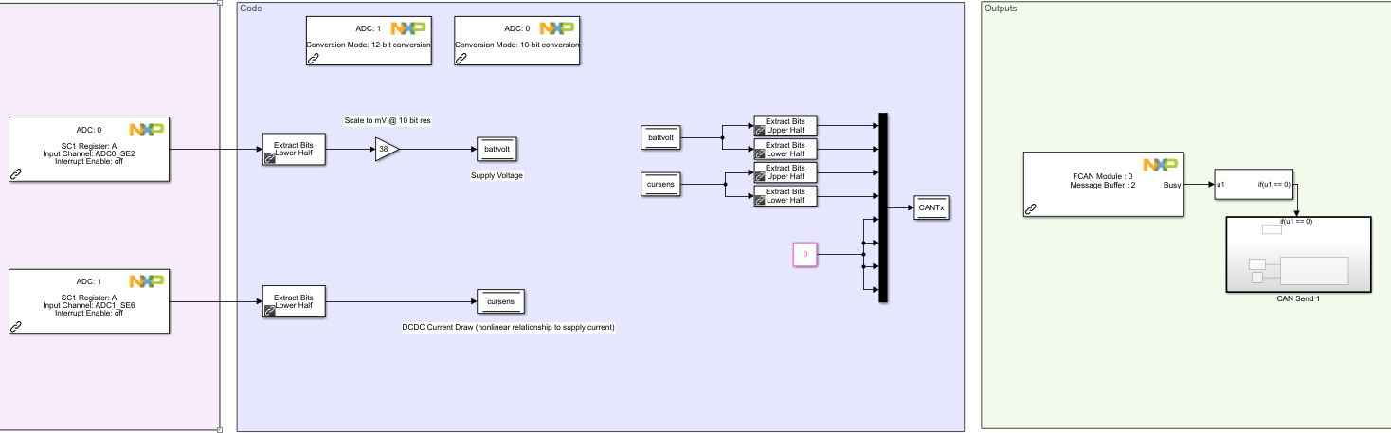Select the battvolt block above 'Supply Voltage'

(497, 149)
